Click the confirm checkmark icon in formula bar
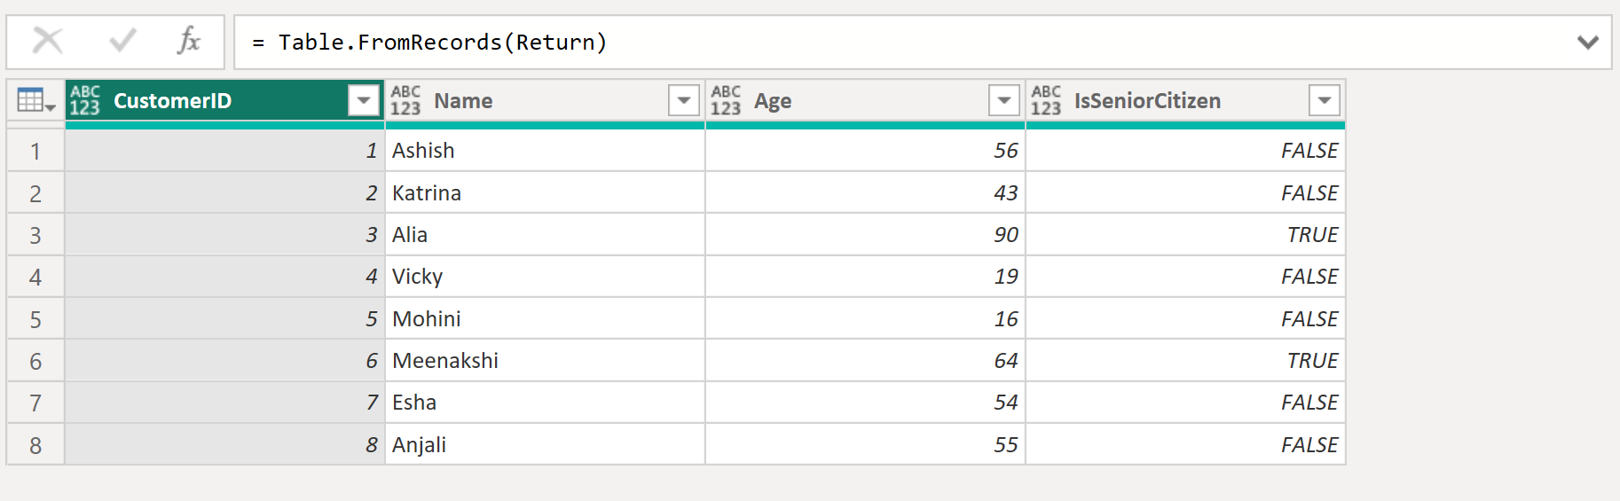Screen dimensions: 1620x501 (x=122, y=41)
